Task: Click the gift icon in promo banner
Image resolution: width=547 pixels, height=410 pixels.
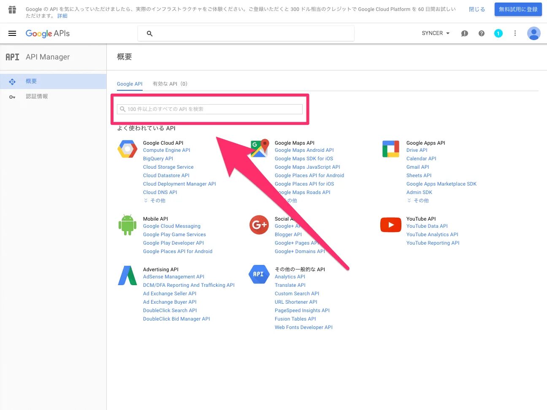Action: click(x=12, y=10)
